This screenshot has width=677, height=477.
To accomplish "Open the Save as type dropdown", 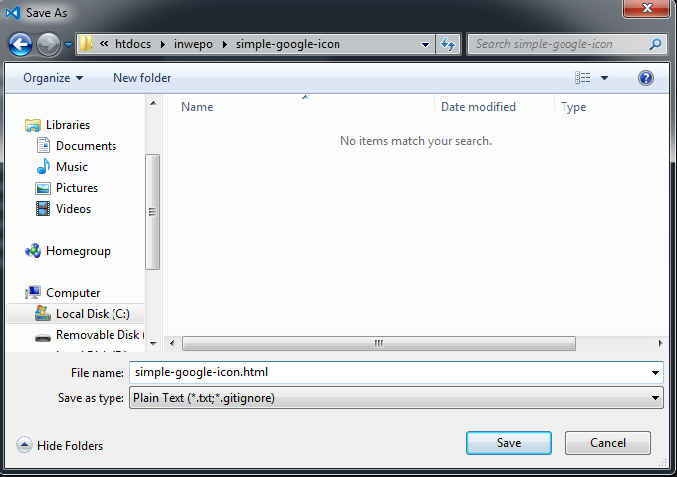I will click(396, 398).
